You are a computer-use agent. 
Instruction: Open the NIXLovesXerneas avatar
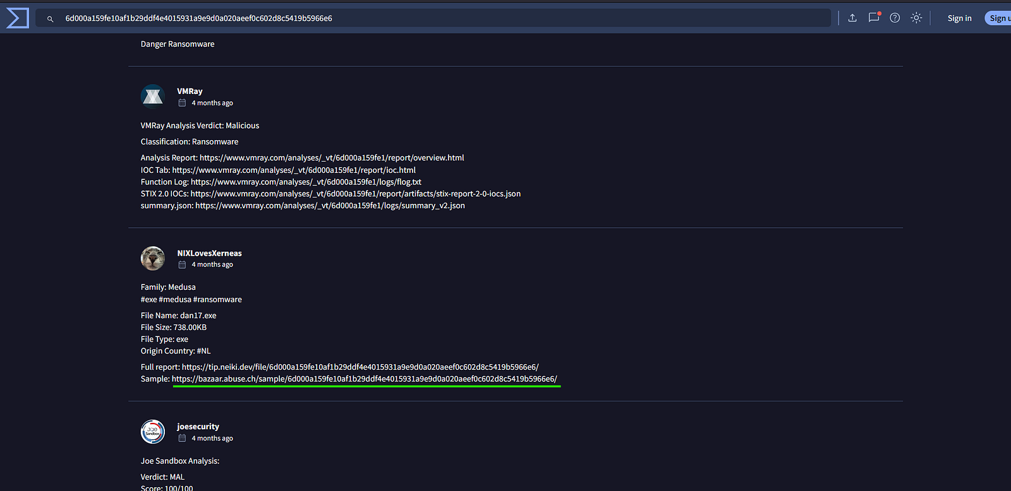(x=153, y=258)
